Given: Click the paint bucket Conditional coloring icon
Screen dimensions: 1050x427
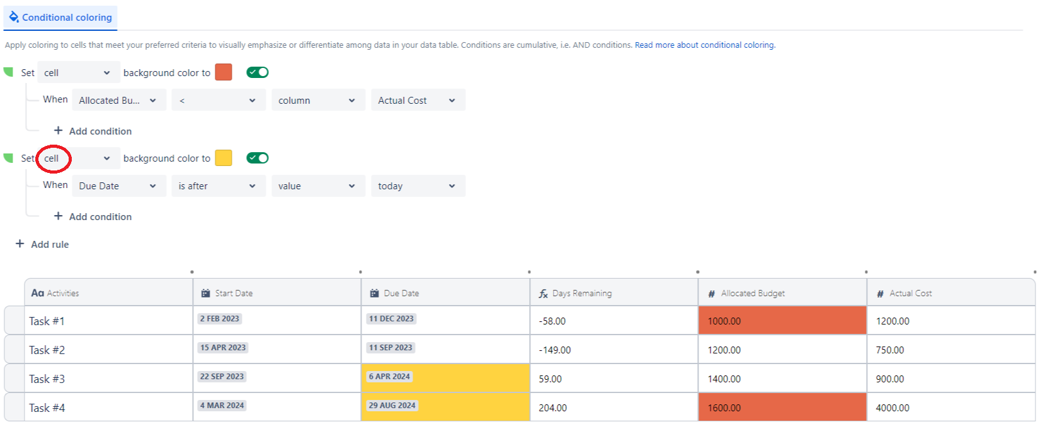Looking at the screenshot, I should [13, 17].
